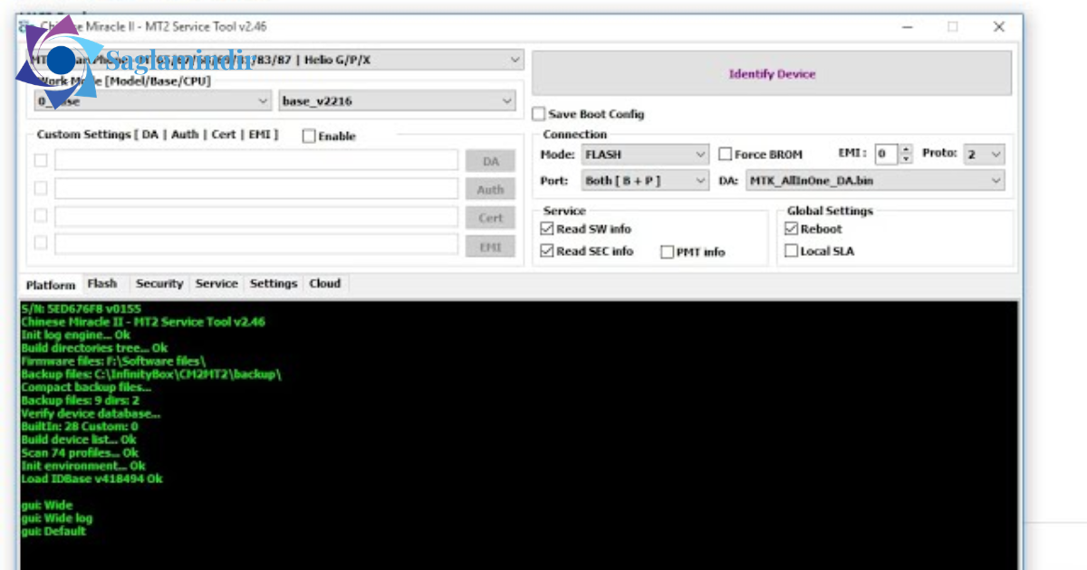Image resolution: width=1087 pixels, height=570 pixels.
Task: Select the Service tab
Action: pos(217,284)
